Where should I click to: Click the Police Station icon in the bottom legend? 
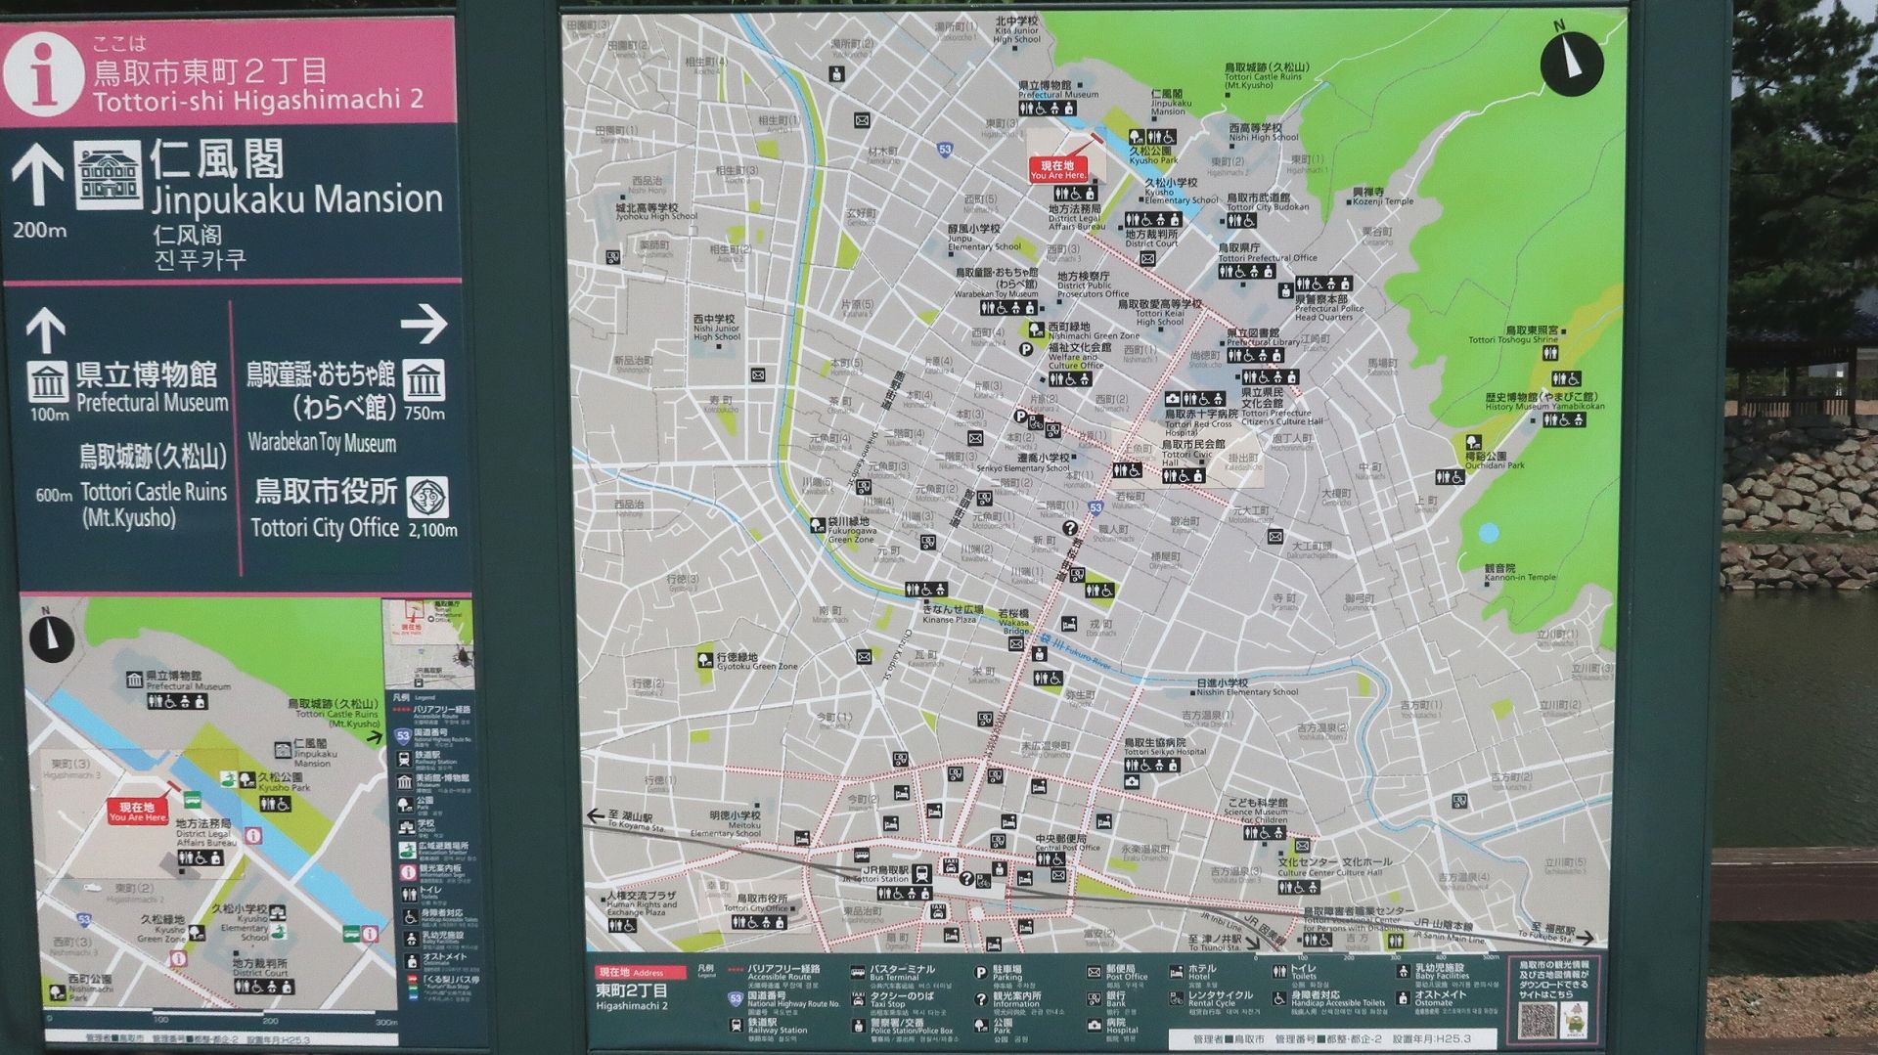(x=857, y=1026)
